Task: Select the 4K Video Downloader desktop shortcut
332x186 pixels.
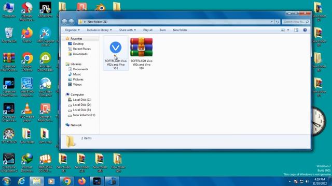Action: 45,62
